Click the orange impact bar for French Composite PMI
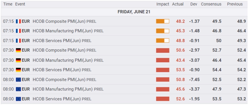 163,21
